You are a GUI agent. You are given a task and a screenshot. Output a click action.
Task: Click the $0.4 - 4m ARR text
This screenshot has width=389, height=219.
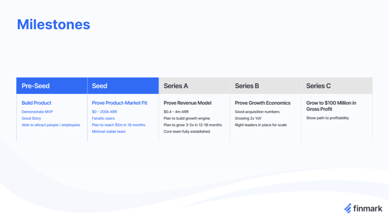click(176, 112)
